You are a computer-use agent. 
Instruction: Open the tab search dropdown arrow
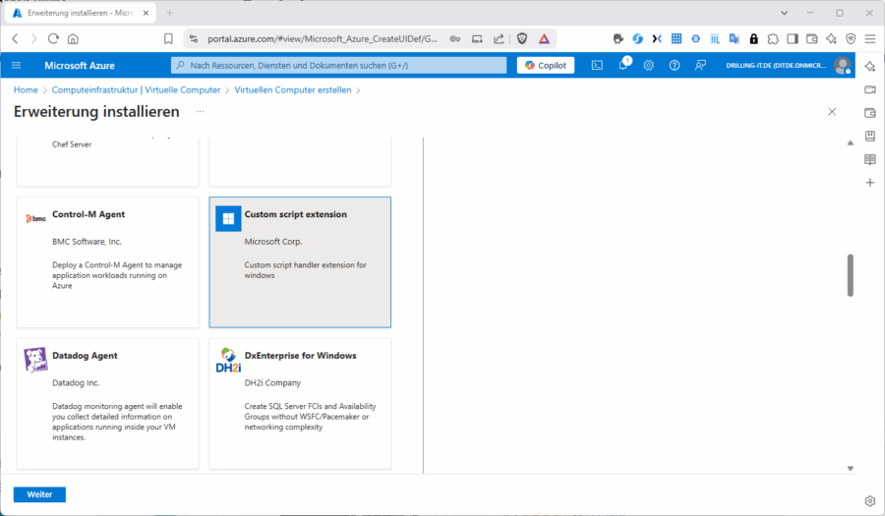point(784,13)
